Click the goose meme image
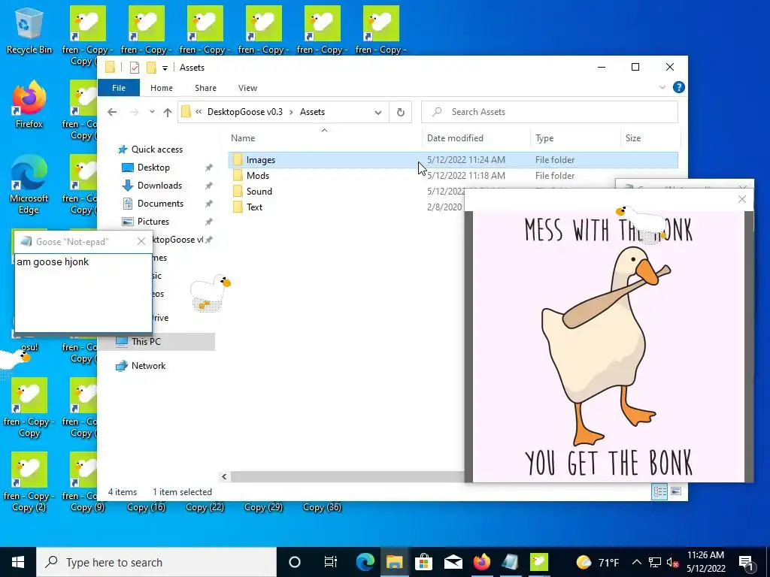Screen dimensions: 770x577 609,346
